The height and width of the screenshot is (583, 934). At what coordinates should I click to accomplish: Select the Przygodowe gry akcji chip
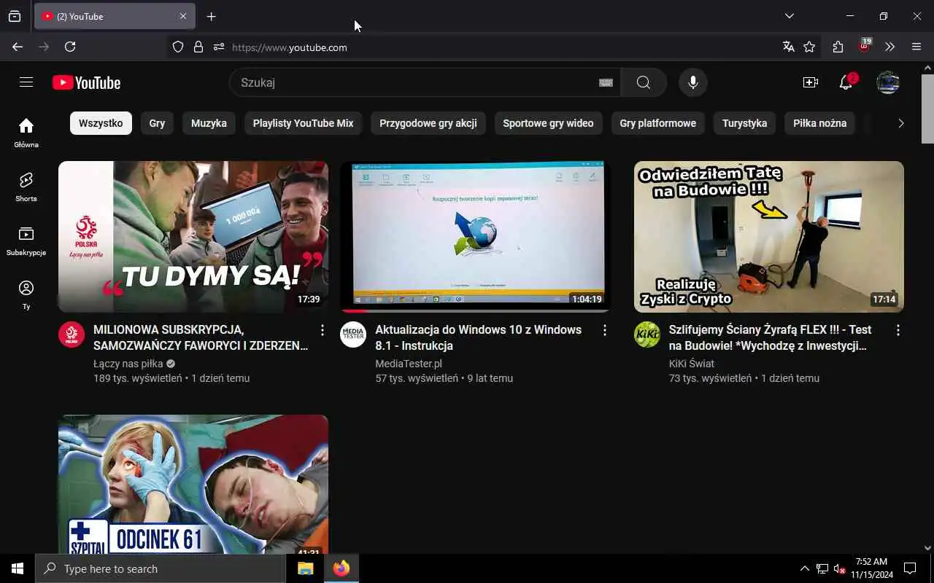[428, 123]
